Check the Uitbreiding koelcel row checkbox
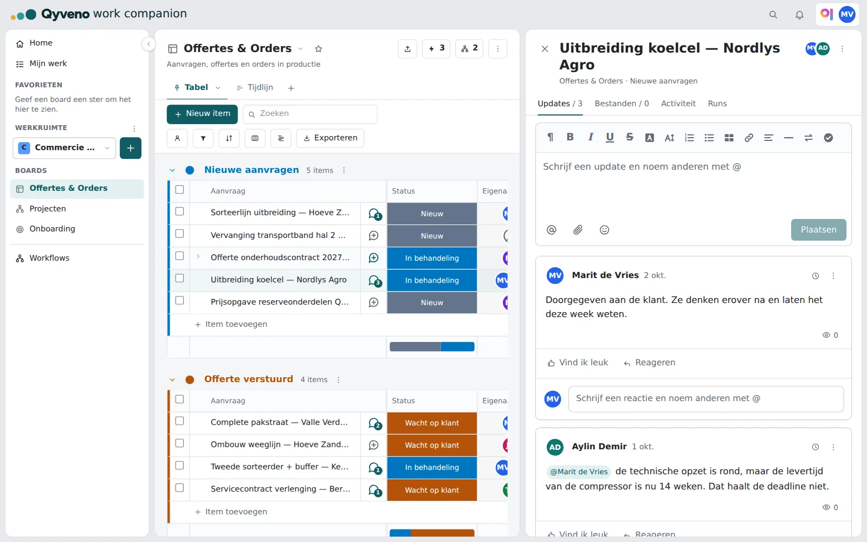 point(179,278)
